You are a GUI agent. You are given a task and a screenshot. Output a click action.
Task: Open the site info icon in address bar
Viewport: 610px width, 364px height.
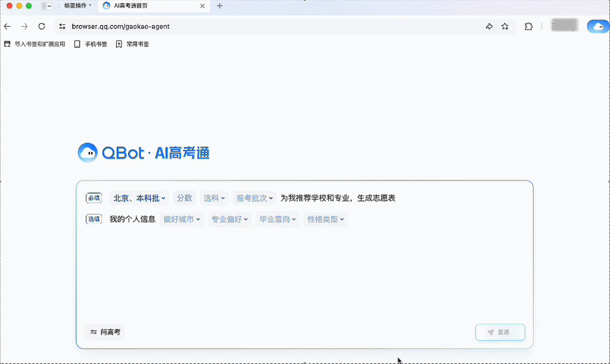tap(62, 26)
